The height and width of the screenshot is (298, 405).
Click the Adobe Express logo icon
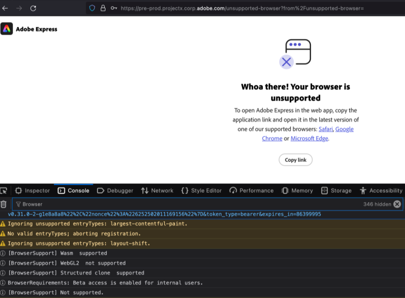tap(7, 29)
